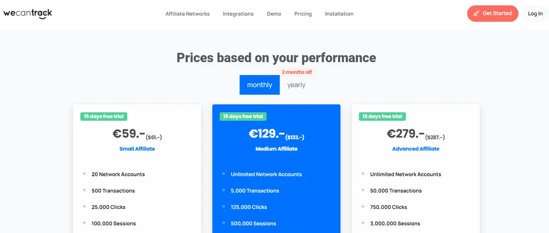Viewport: 549px width, 233px height.
Task: Click the rocket icon on Get Started
Action: [x=476, y=14]
